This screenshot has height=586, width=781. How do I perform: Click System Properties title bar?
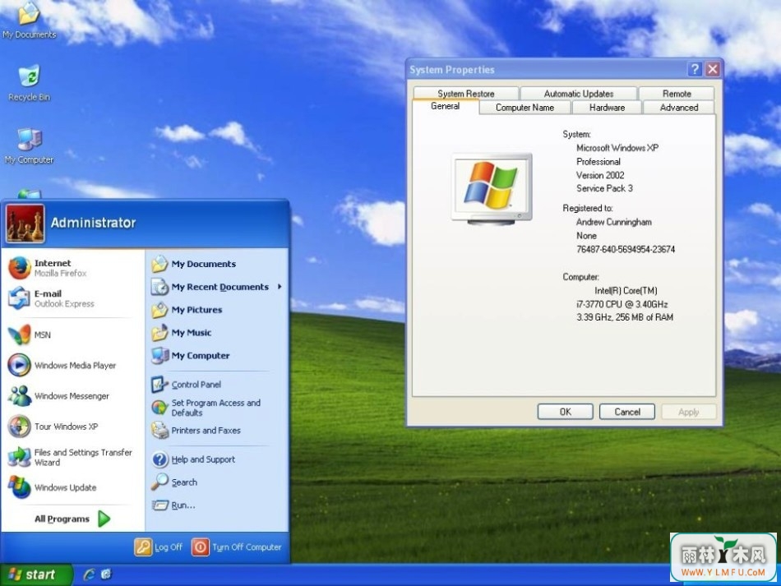click(548, 70)
